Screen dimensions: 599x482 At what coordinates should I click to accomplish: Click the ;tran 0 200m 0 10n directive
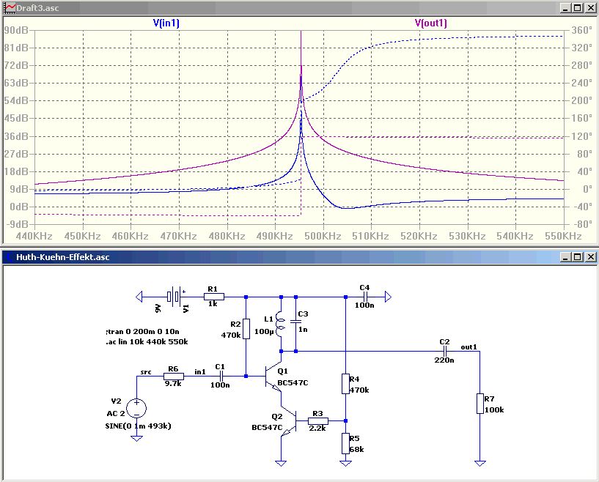(x=142, y=331)
